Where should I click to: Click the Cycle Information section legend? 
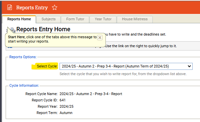(24, 85)
